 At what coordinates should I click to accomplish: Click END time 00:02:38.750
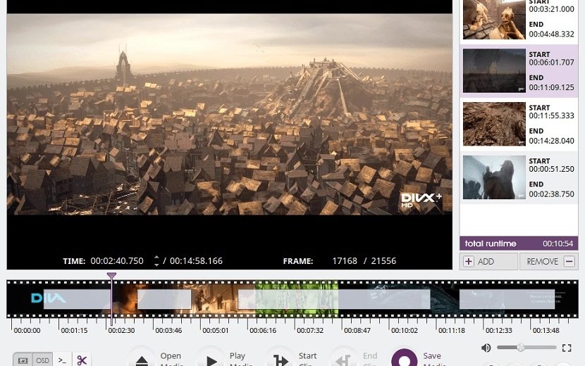pyautogui.click(x=551, y=194)
